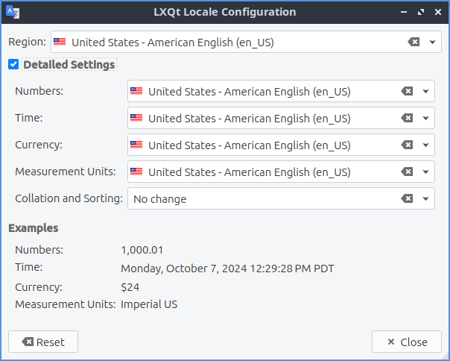Open the Time locale dropdown
The height and width of the screenshot is (361, 450).
point(426,119)
